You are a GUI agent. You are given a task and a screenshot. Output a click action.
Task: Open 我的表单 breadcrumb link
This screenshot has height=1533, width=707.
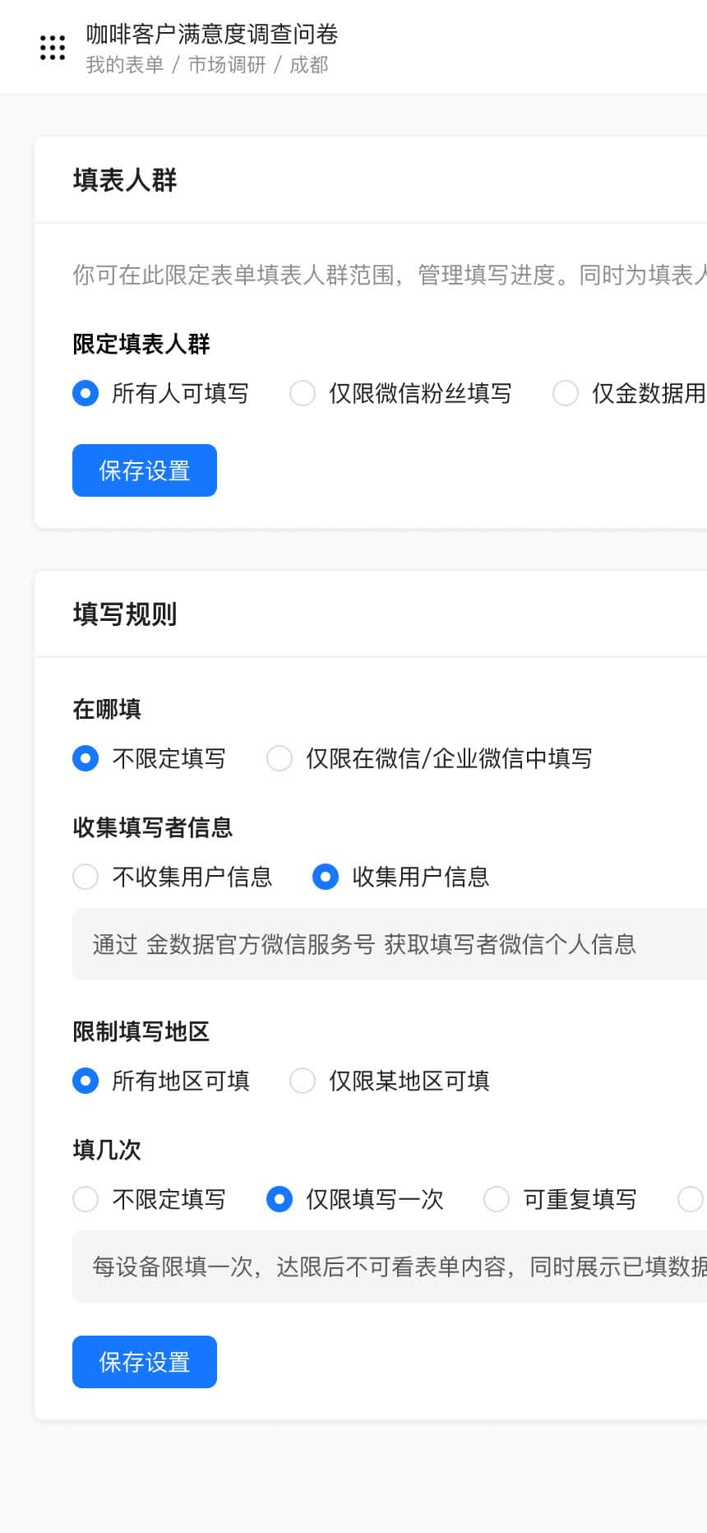(125, 65)
